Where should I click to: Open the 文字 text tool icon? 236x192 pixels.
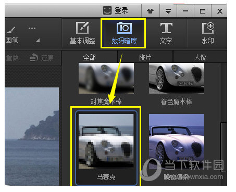coord(166,28)
